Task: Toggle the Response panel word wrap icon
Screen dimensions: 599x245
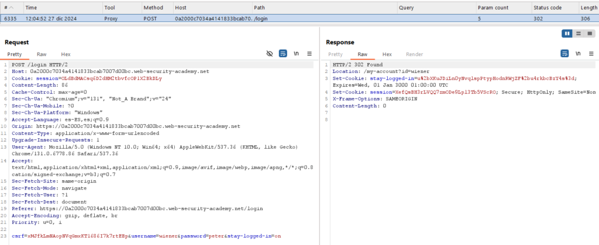Action: [x=564, y=54]
